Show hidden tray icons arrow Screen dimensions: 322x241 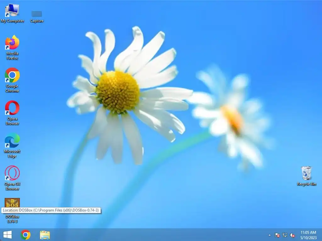tap(269, 235)
